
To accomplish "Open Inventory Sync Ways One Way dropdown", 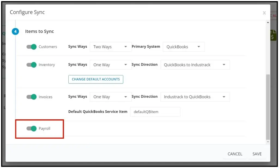I will click(111, 65).
